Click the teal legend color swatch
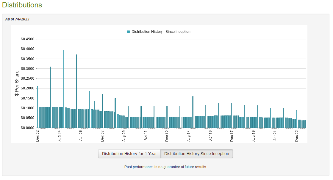 128,32
